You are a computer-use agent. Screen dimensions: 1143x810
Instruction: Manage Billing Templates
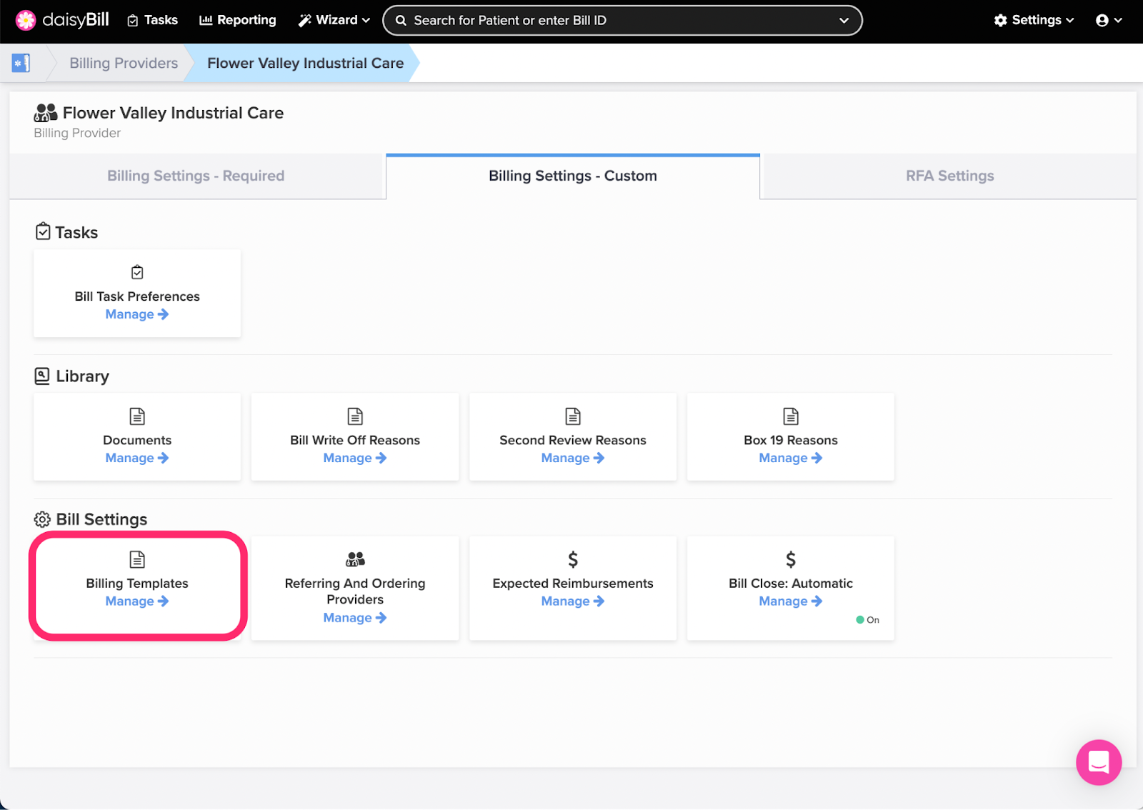[x=137, y=601]
